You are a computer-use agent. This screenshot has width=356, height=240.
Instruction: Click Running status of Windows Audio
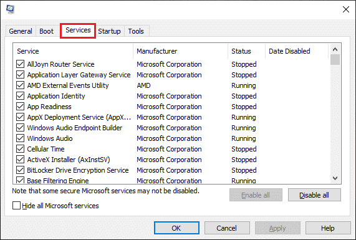[244, 138]
